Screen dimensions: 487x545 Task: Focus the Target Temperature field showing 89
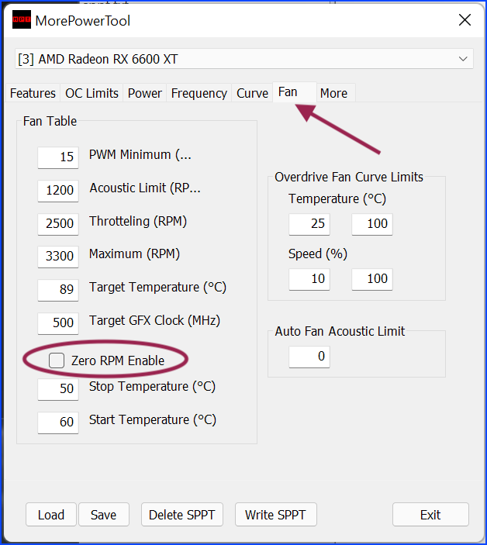pyautogui.click(x=58, y=290)
